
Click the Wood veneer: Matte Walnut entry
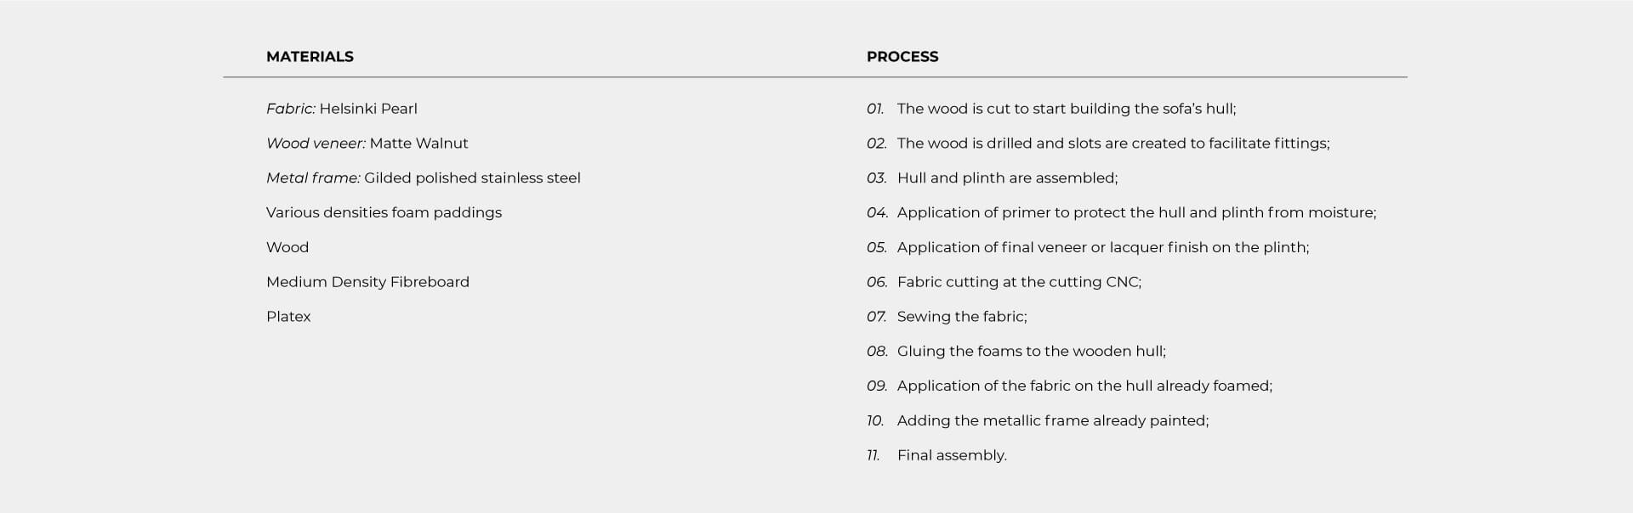367,144
